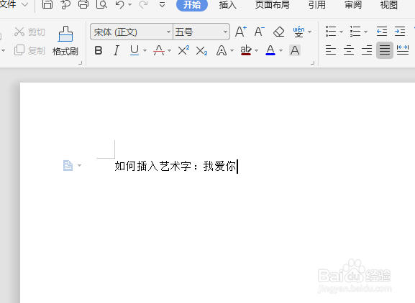Image resolution: width=415 pixels, height=303 pixels.
Task: Align text right
Action: click(367, 50)
